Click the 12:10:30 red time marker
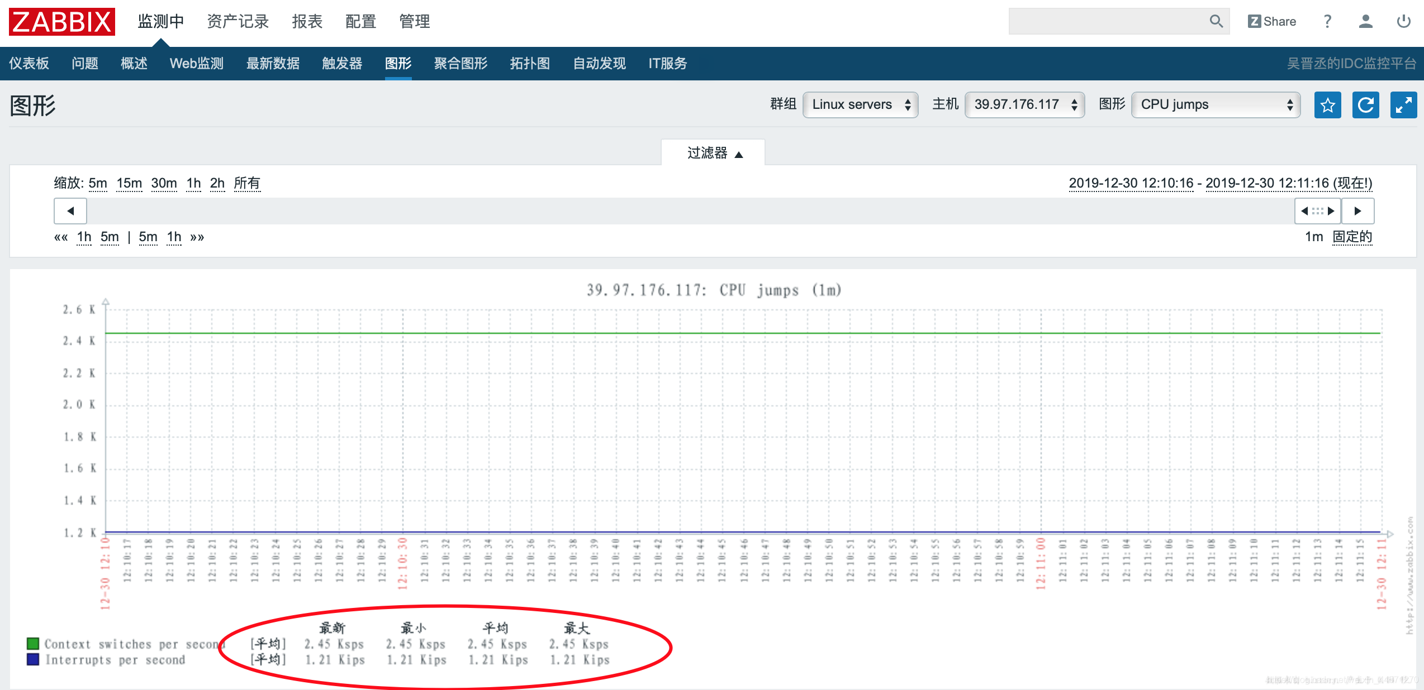The image size is (1424, 690). click(x=402, y=564)
